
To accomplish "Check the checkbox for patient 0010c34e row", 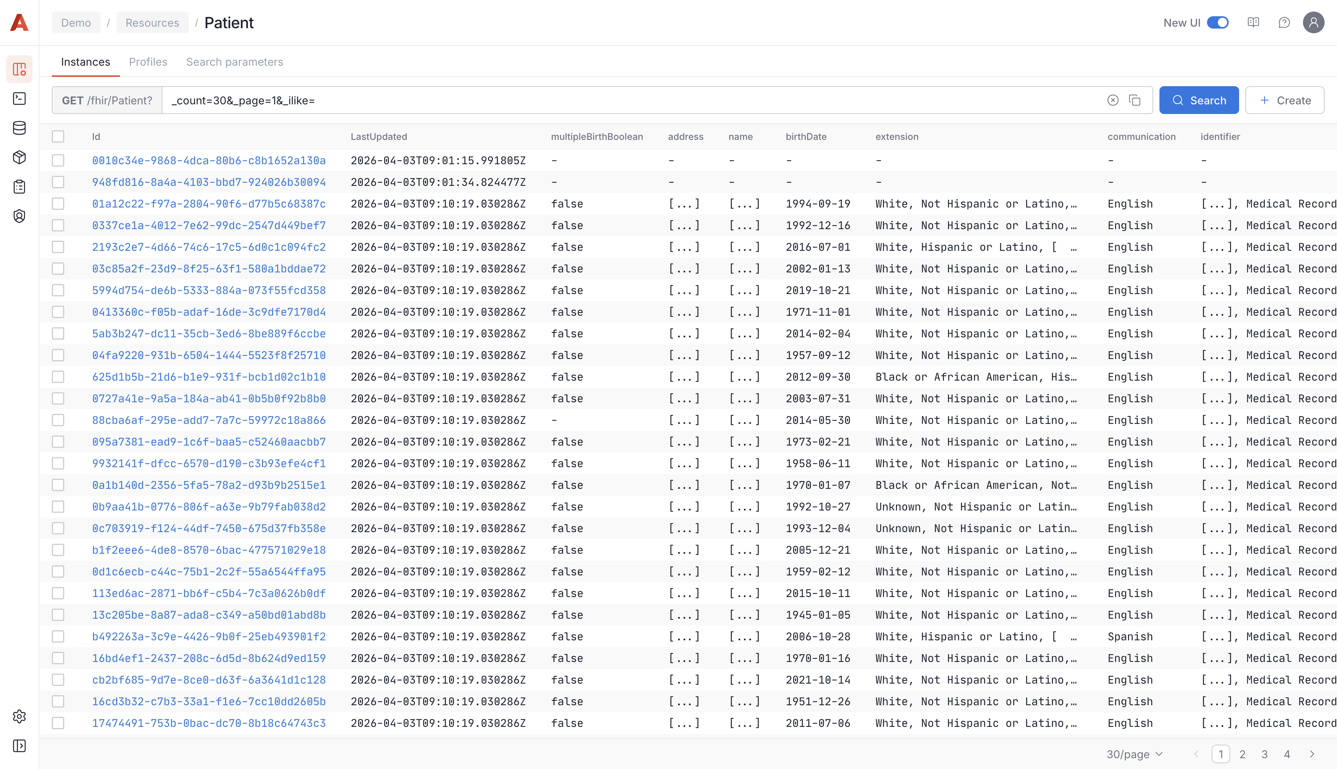I will tap(58, 160).
